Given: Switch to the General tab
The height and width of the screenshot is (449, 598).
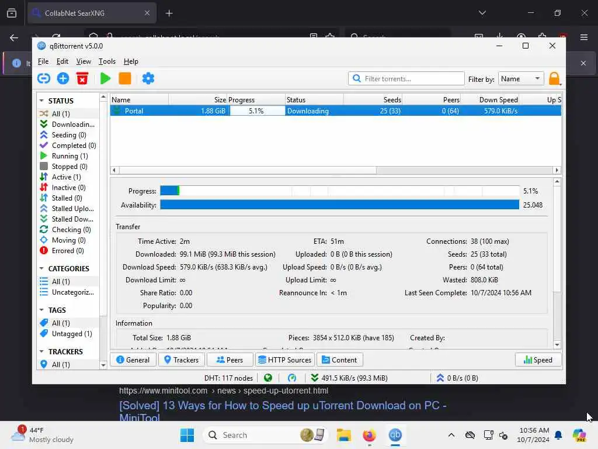Looking at the screenshot, I should pos(133,360).
